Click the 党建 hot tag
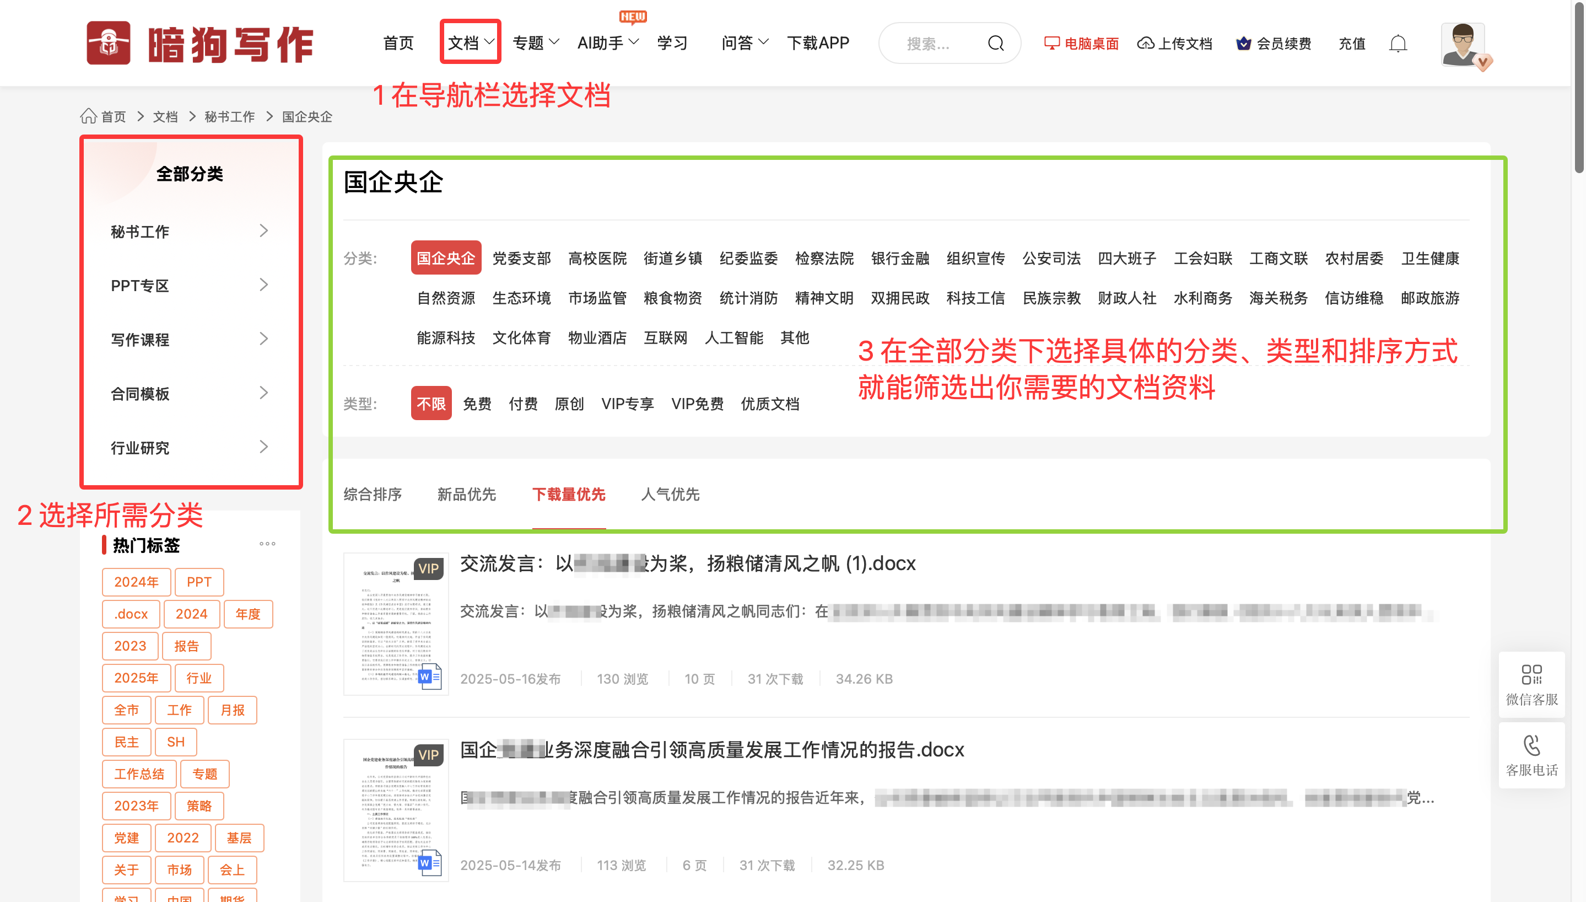Viewport: 1586px width, 902px height. [126, 837]
